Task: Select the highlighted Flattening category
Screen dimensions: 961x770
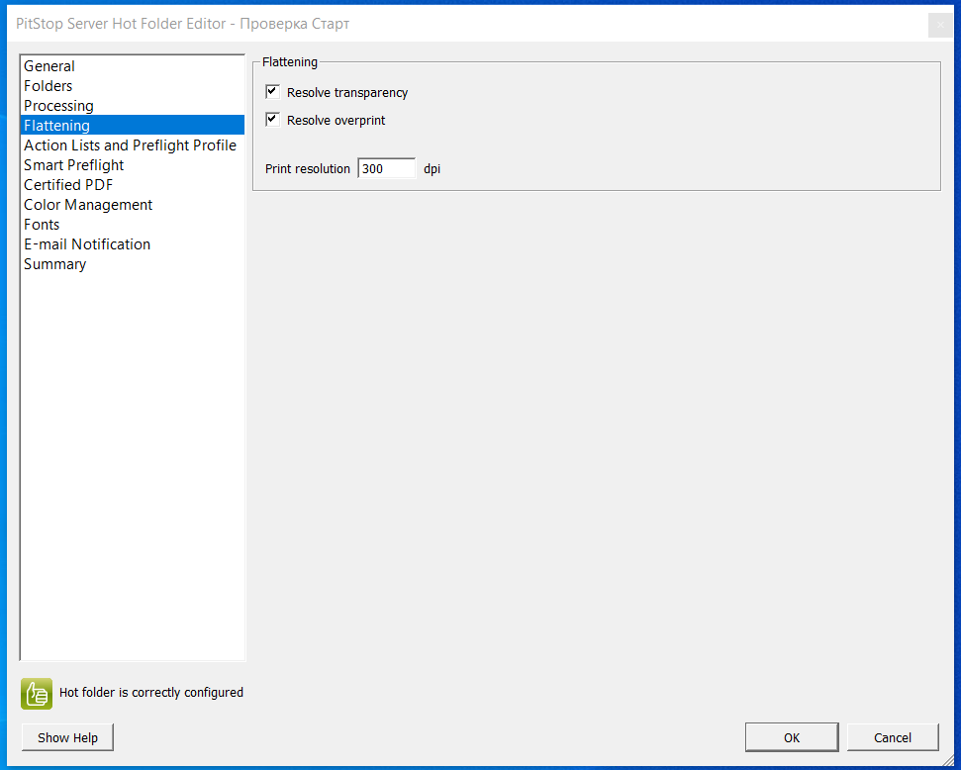Action: click(x=133, y=125)
